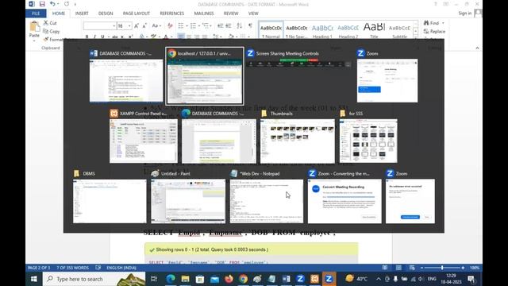Click the Increase Indent icon
508x286 pixels.
[x=229, y=26]
